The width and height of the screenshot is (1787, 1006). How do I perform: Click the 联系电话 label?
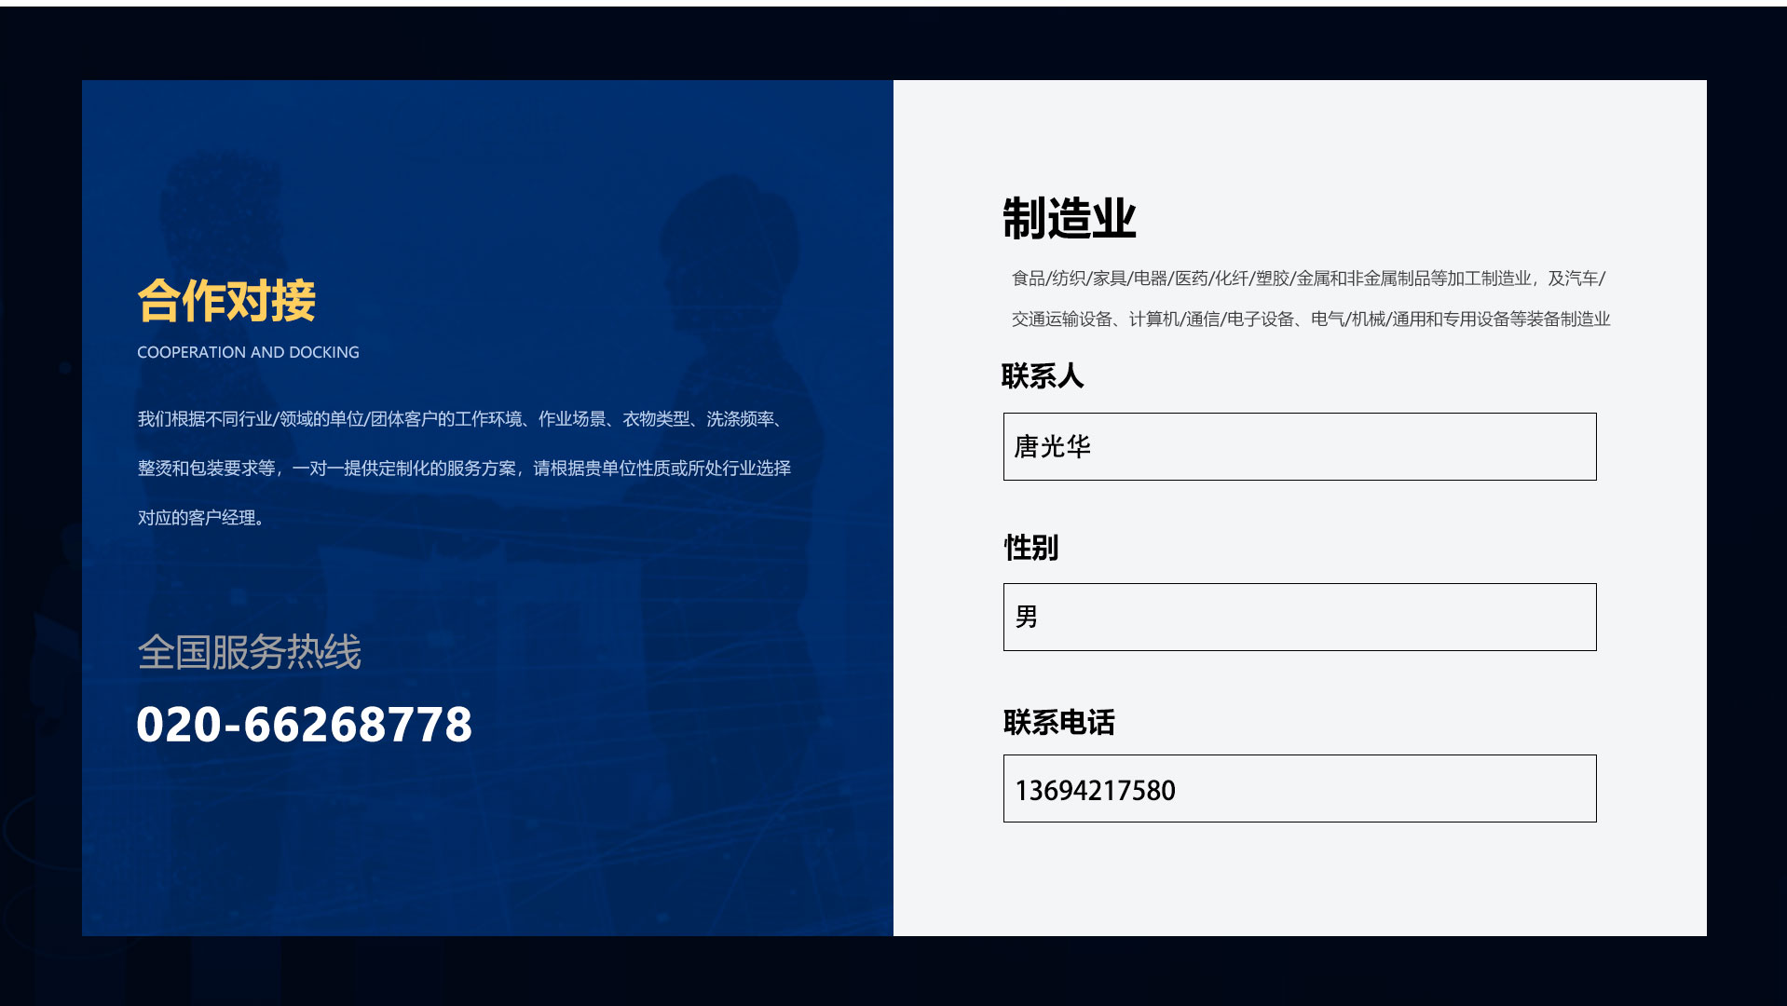coord(1058,722)
